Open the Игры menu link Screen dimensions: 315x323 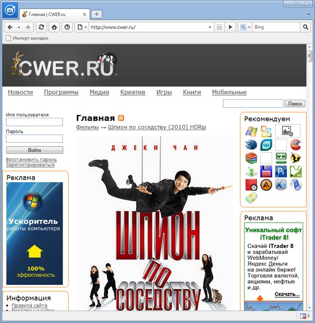click(x=164, y=92)
